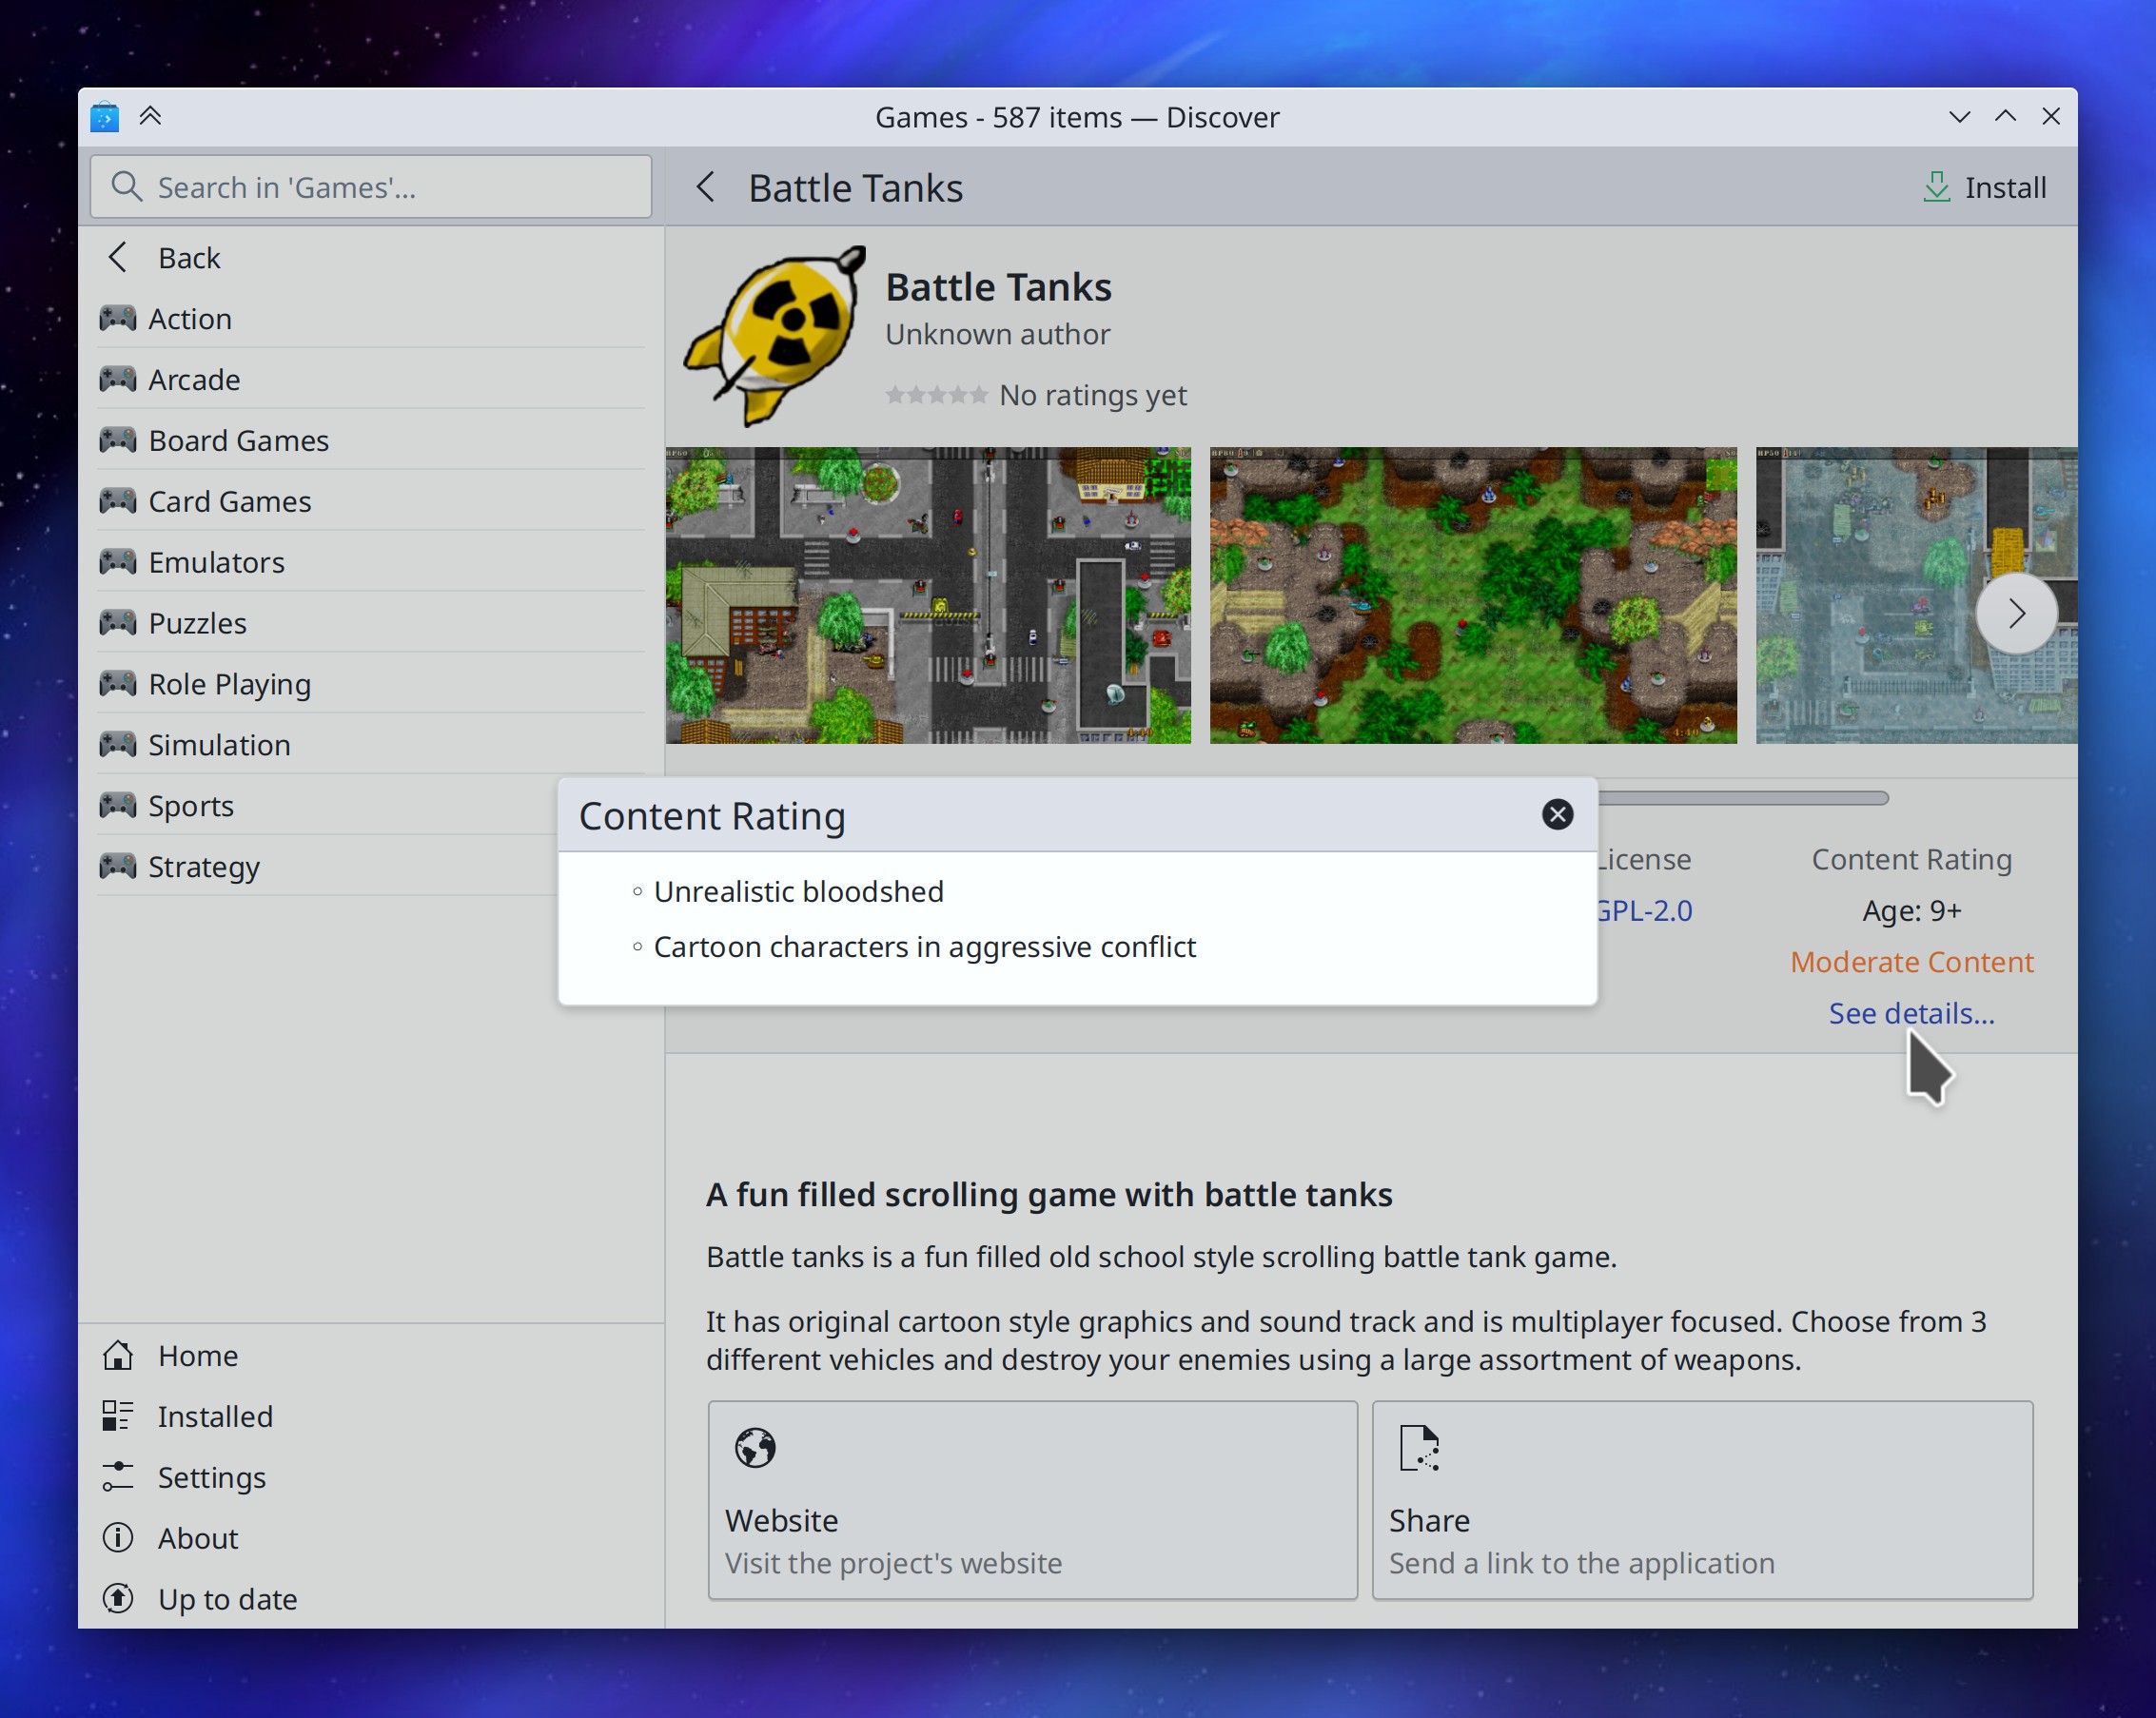The height and width of the screenshot is (1718, 2156).
Task: Select the Strategy category
Action: coord(204,866)
